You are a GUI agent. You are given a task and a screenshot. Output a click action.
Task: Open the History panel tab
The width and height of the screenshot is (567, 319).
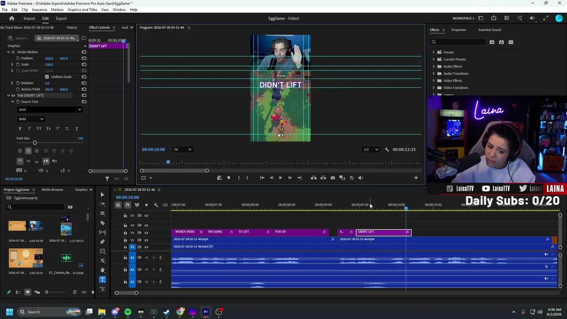(x=72, y=27)
